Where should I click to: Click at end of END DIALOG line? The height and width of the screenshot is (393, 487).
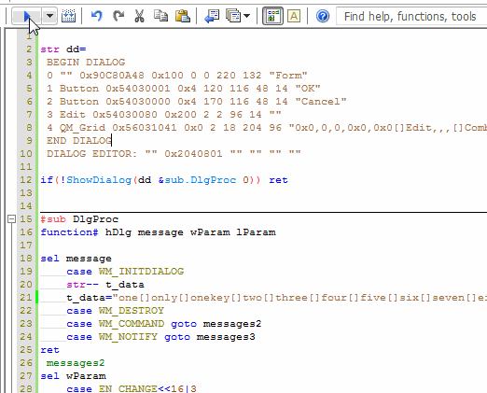click(x=112, y=141)
